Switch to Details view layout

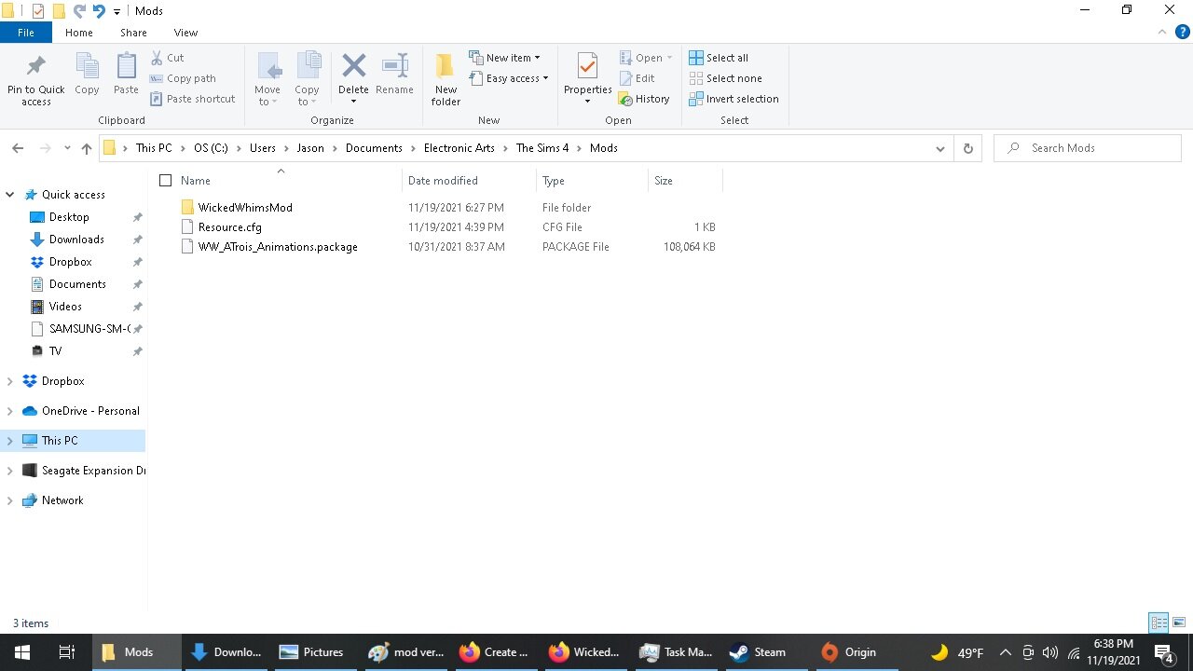[1159, 623]
